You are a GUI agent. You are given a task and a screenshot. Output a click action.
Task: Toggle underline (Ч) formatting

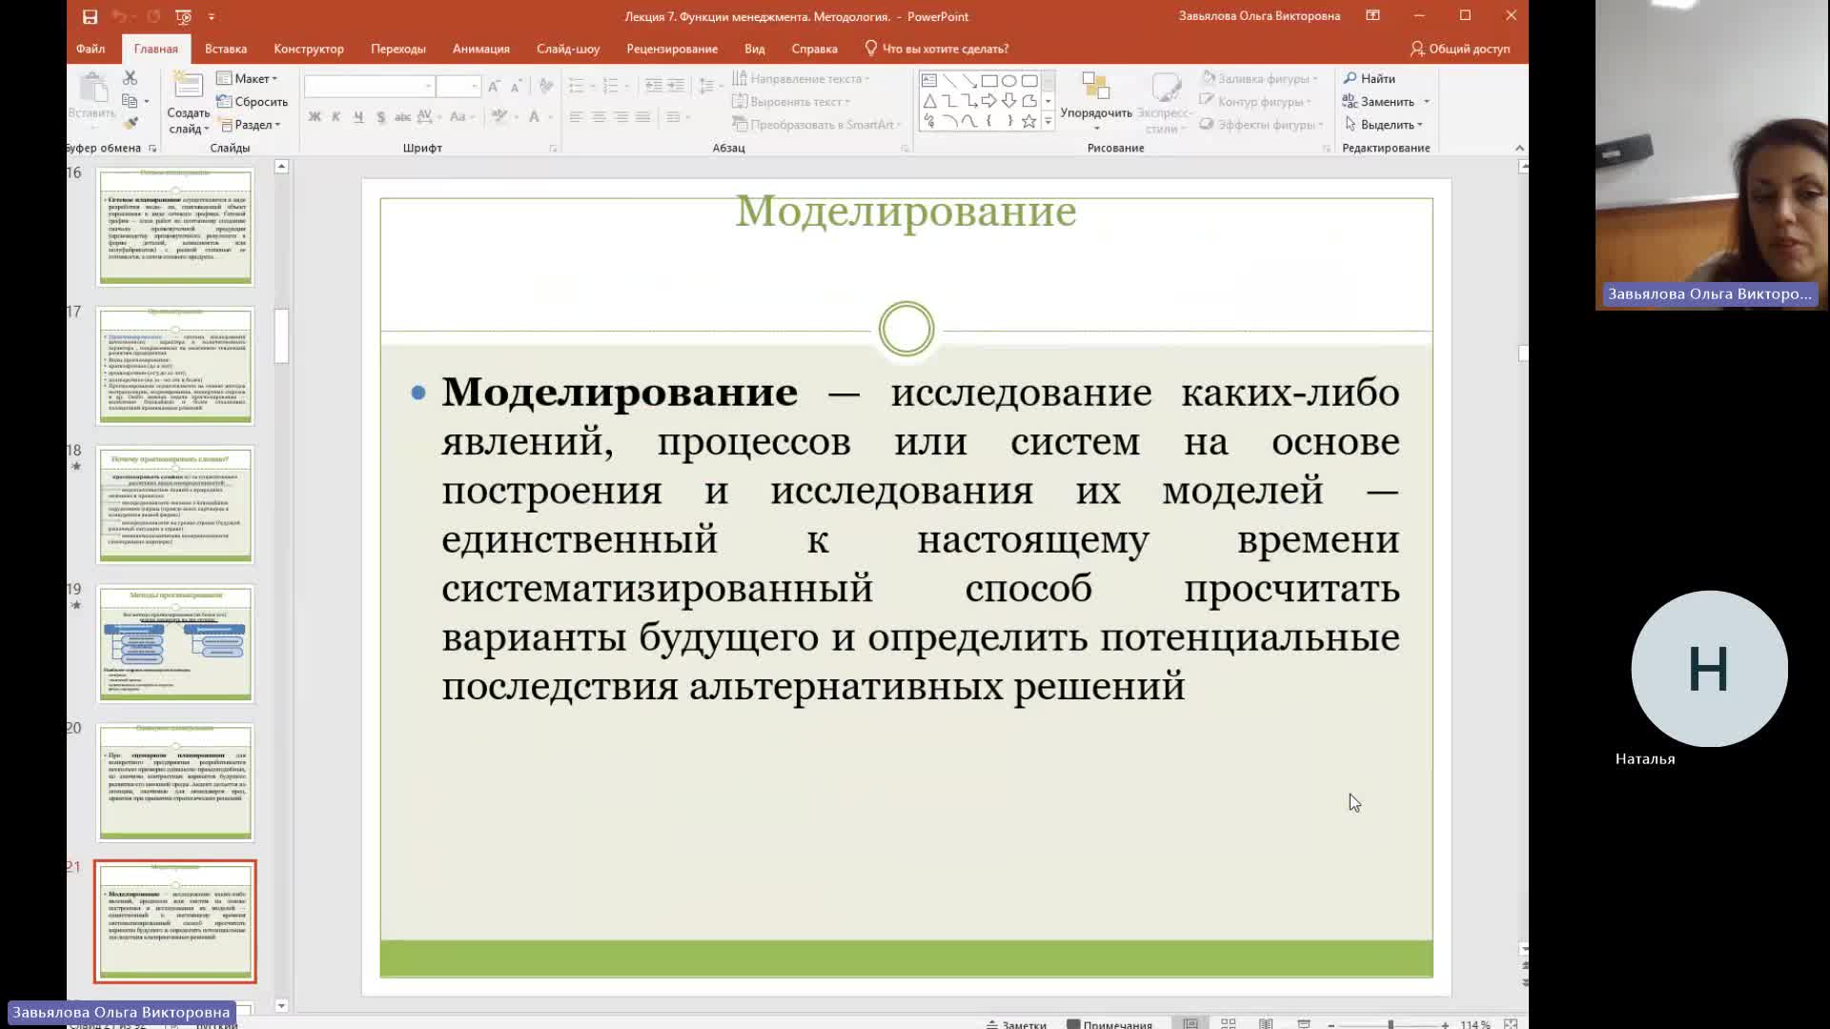point(358,117)
